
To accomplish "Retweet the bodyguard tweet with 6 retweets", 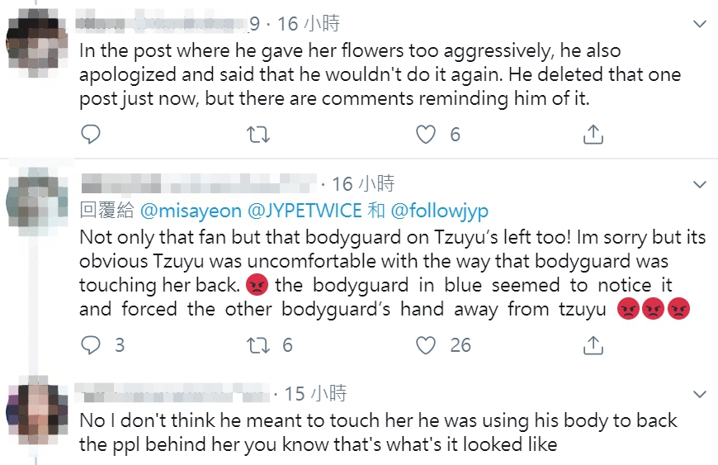I will [258, 344].
